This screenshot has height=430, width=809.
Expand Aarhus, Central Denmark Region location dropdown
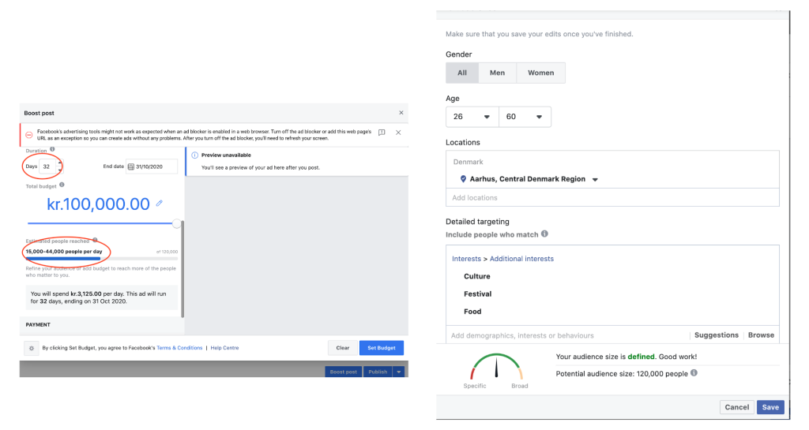[x=595, y=179]
